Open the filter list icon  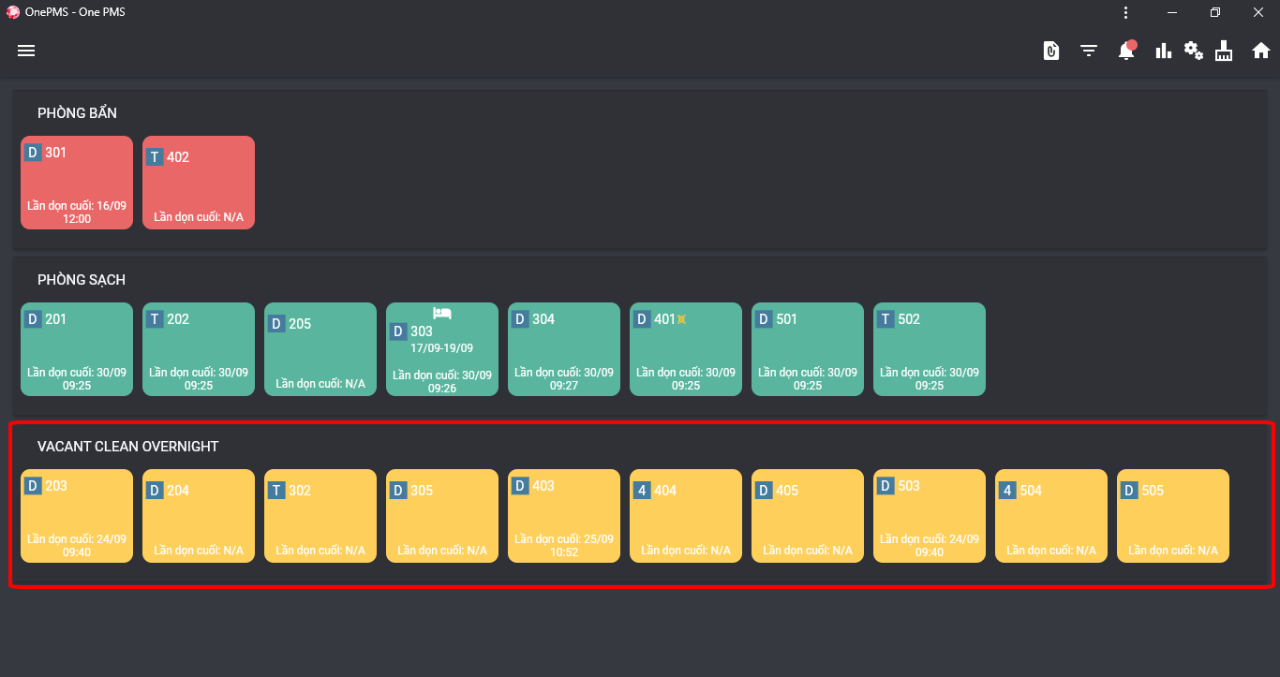point(1089,51)
